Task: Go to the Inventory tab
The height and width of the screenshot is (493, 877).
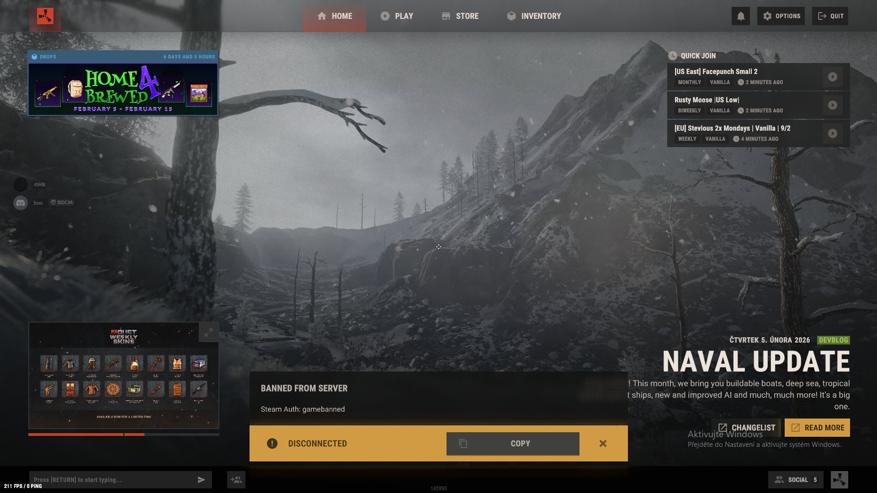Action: click(534, 16)
